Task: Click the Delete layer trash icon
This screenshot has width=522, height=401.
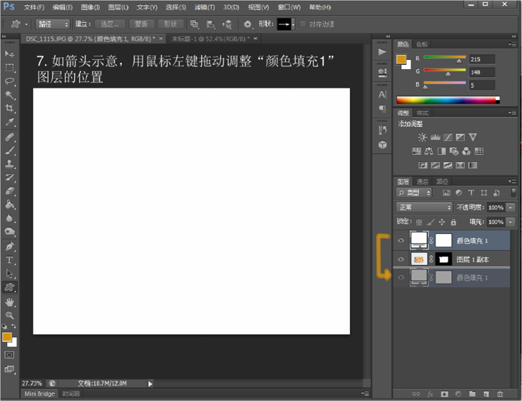Action: pos(500,394)
